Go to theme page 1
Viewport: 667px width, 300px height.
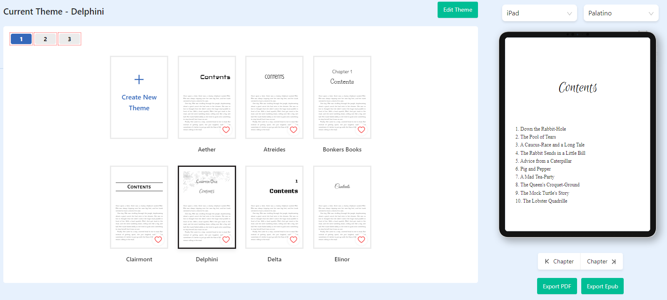(21, 39)
